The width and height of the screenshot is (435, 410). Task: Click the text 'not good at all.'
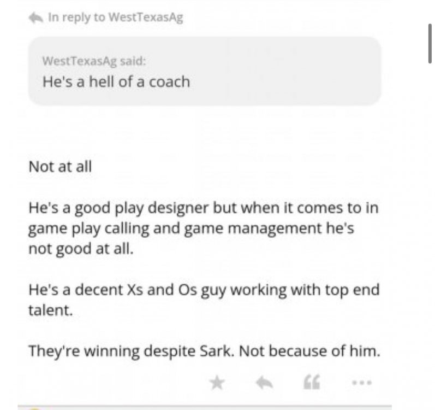coord(80,249)
